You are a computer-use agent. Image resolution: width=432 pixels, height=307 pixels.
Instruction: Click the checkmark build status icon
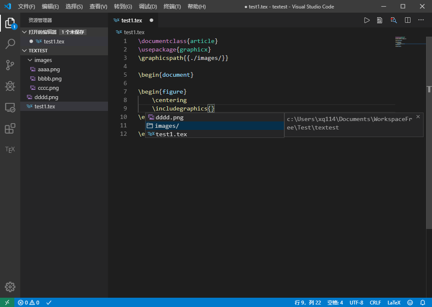coord(49,303)
